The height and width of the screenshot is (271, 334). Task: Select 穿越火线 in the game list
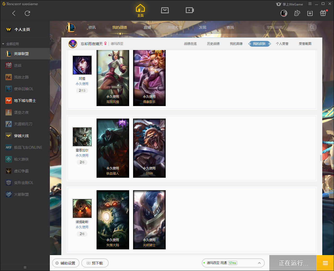pos(25,136)
